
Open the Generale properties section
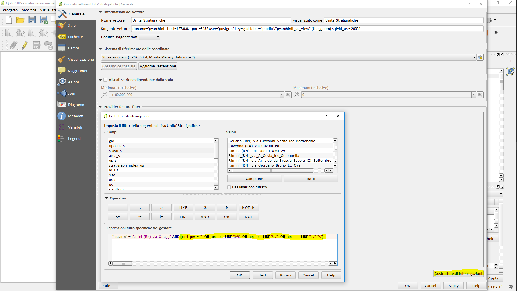[x=76, y=14]
